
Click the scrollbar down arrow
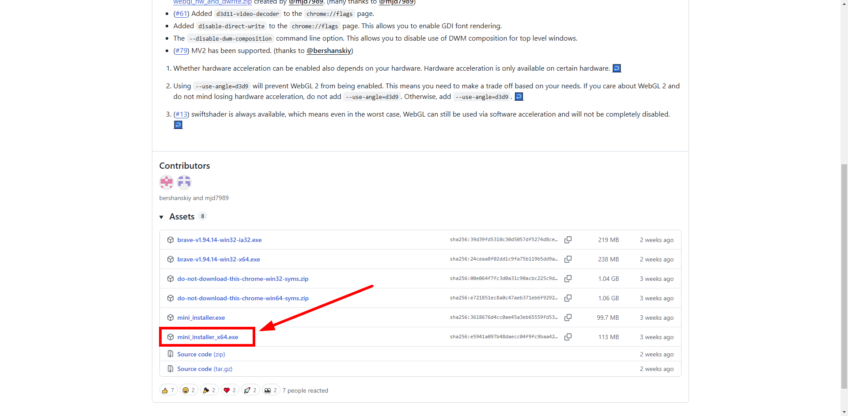coord(844,412)
